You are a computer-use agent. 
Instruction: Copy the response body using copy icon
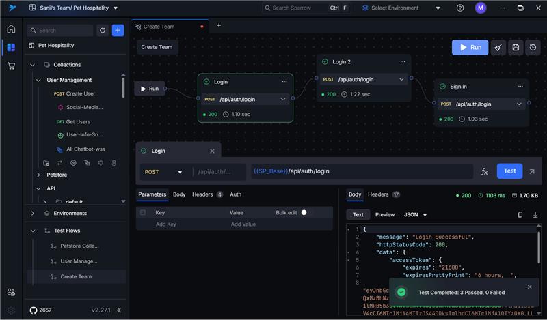click(520, 215)
